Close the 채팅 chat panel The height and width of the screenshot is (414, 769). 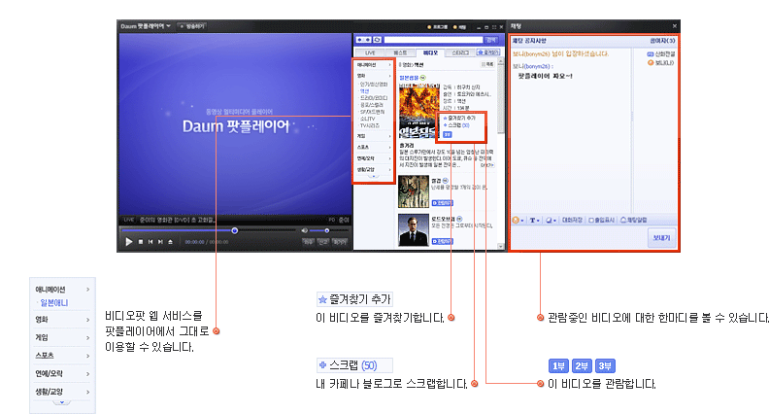coord(675,26)
